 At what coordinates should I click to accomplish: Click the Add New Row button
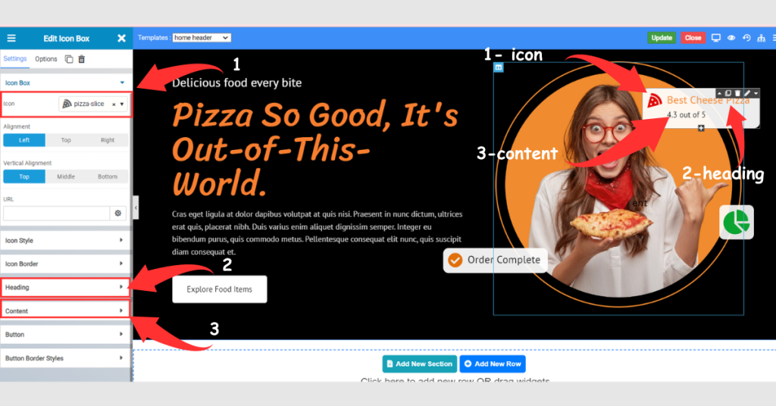493,364
